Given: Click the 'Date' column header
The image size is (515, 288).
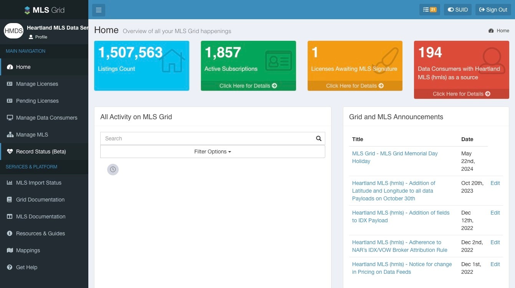Looking at the screenshot, I should [467, 139].
